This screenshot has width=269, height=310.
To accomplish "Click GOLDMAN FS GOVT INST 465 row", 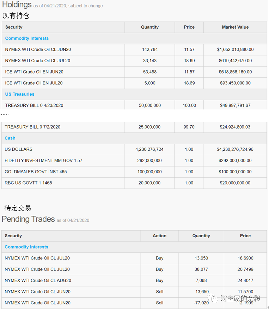I will [36, 172].
